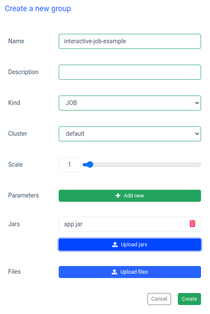Open the Kind dropdown showing JOB
Viewport: 210px width, 314px height.
(130, 103)
